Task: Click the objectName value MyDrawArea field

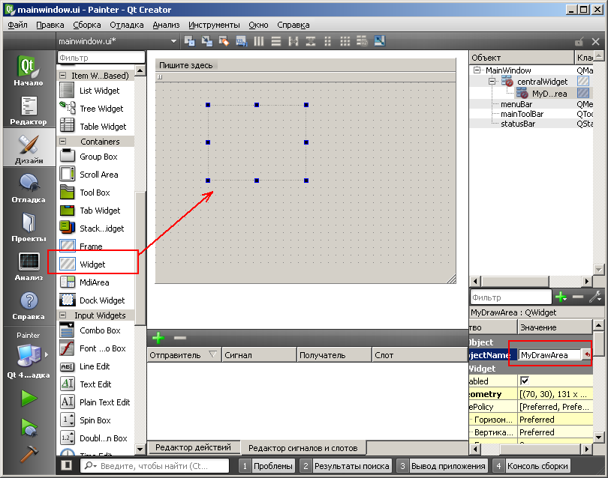Action: pyautogui.click(x=549, y=355)
